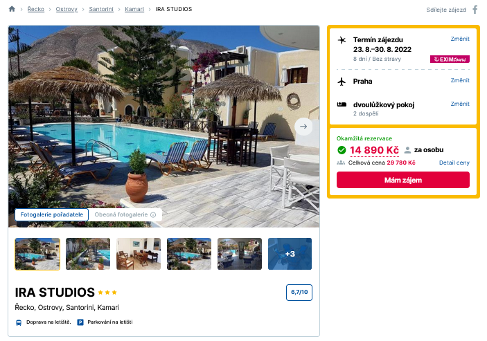The height and width of the screenshot is (341, 487).
Task: Open the Detail ceny link
Action: point(454,163)
